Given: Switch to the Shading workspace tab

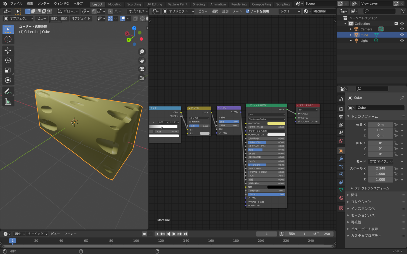Looking at the screenshot, I should tap(199, 4).
